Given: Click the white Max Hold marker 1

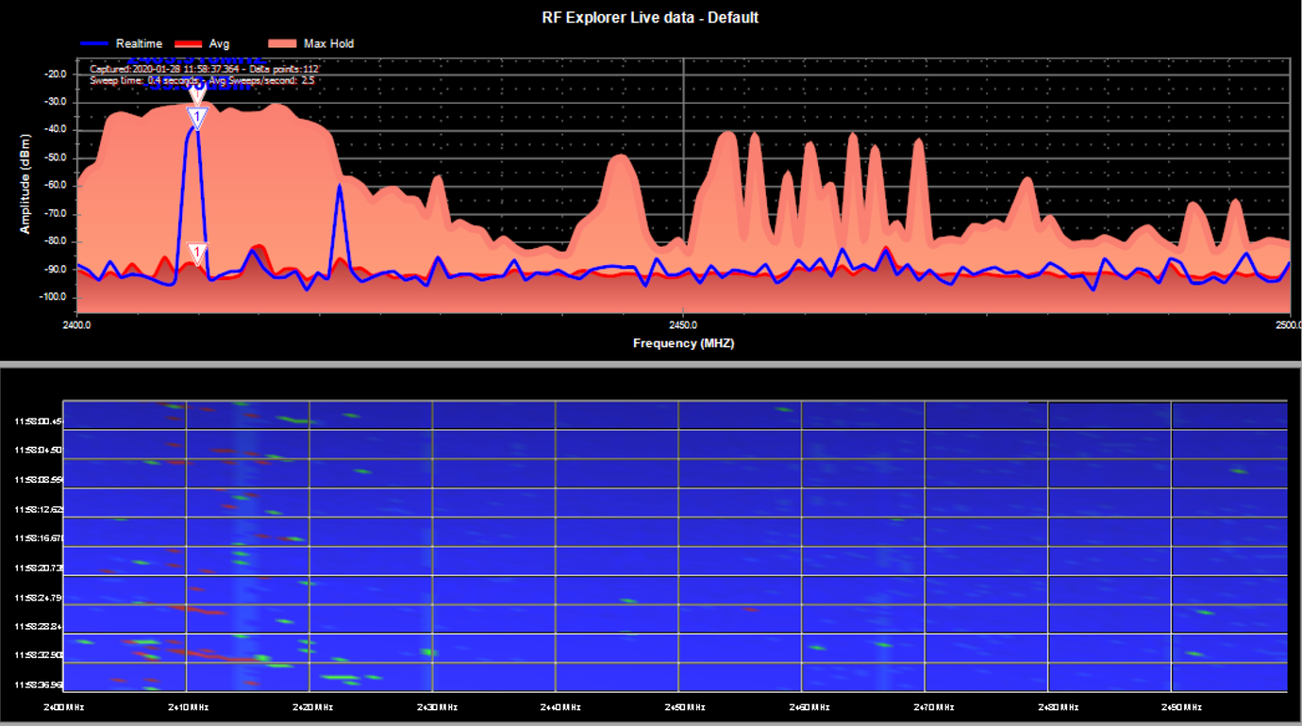Looking at the screenshot, I should 196,93.
